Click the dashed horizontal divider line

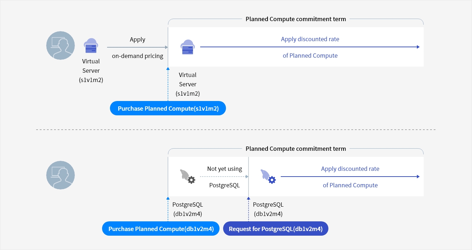point(236,130)
